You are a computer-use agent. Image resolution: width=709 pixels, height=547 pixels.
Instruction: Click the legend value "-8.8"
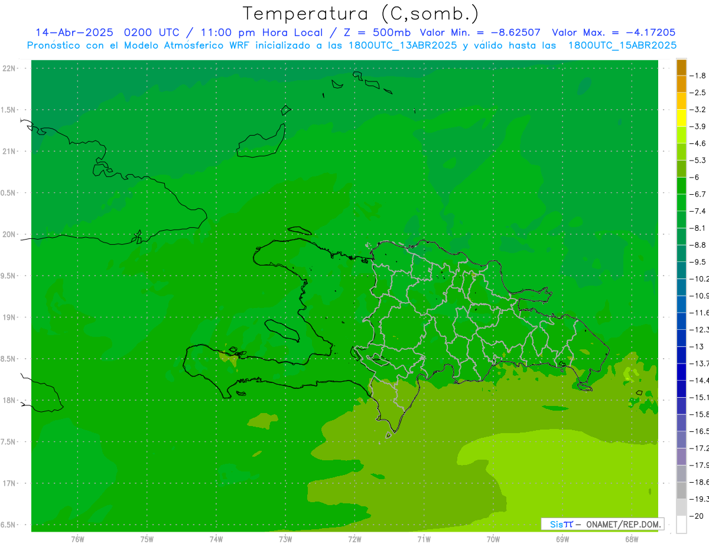tap(698, 245)
